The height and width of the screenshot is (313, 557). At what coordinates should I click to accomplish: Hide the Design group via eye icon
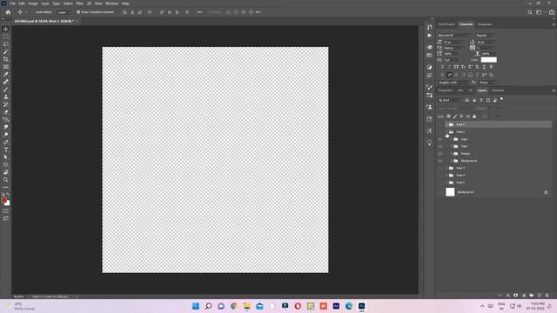[x=440, y=154]
